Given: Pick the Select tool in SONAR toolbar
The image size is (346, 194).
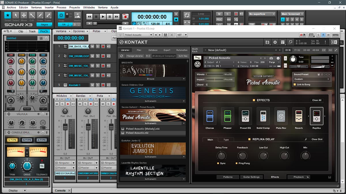Looking at the screenshot, I should (x=16, y=15).
